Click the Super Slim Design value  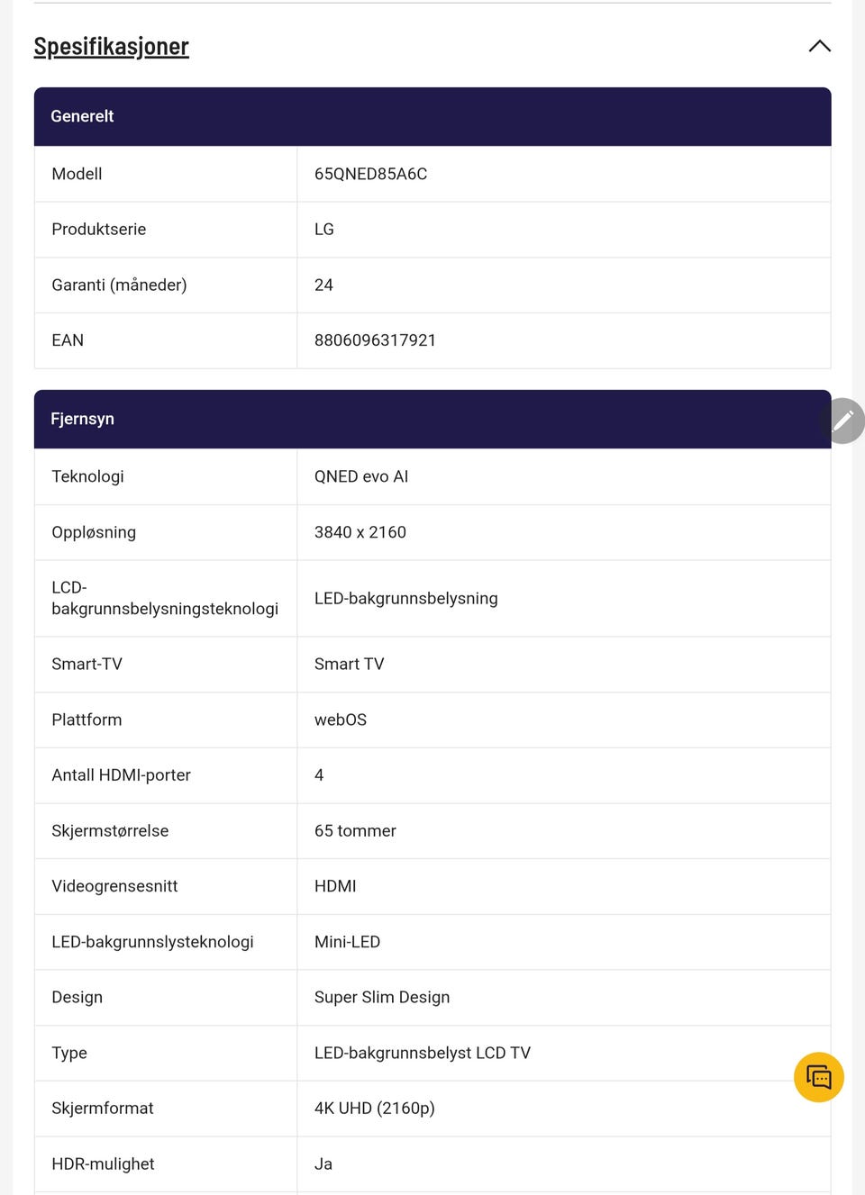tap(381, 997)
